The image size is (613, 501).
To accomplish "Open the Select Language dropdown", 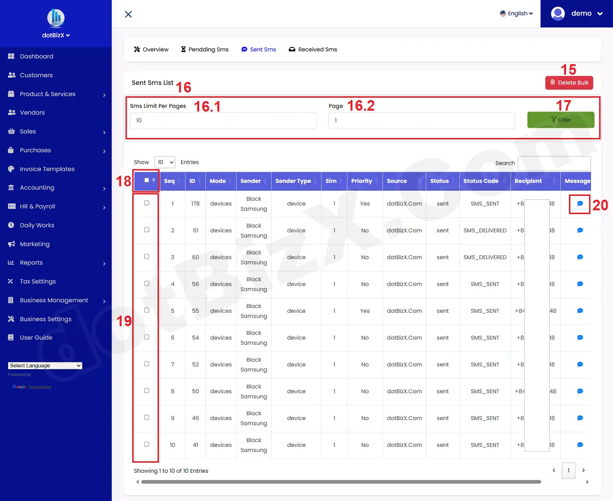I will point(45,365).
